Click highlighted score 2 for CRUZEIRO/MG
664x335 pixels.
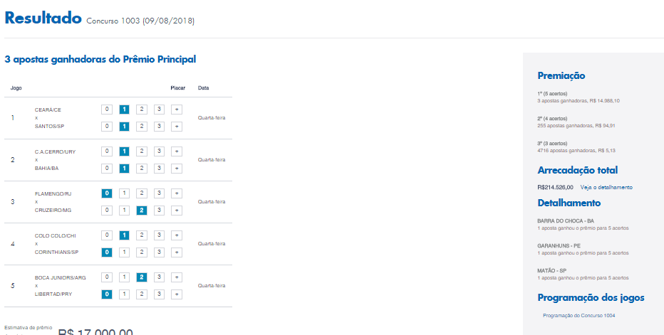[142, 211]
